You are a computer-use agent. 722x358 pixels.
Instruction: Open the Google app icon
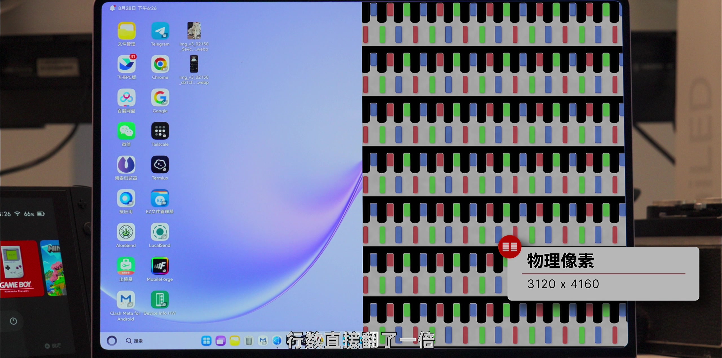pos(160,98)
